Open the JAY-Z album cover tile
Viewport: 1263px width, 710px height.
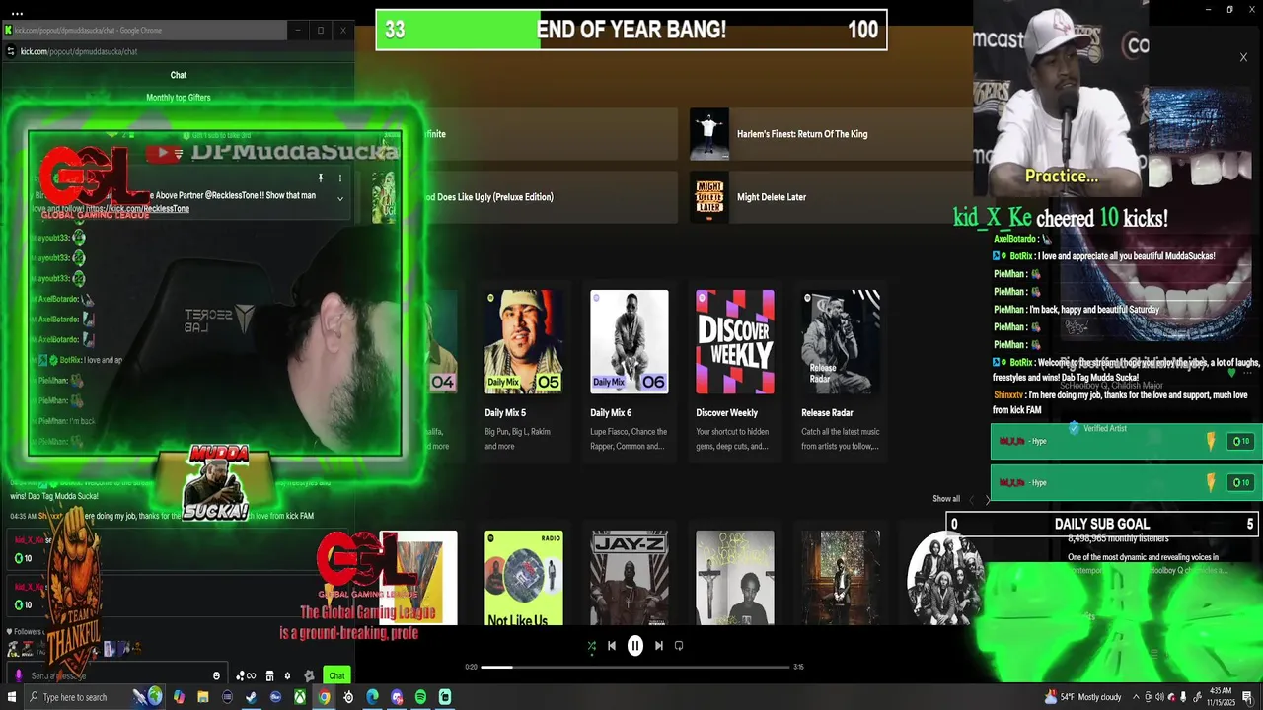pyautogui.click(x=630, y=578)
